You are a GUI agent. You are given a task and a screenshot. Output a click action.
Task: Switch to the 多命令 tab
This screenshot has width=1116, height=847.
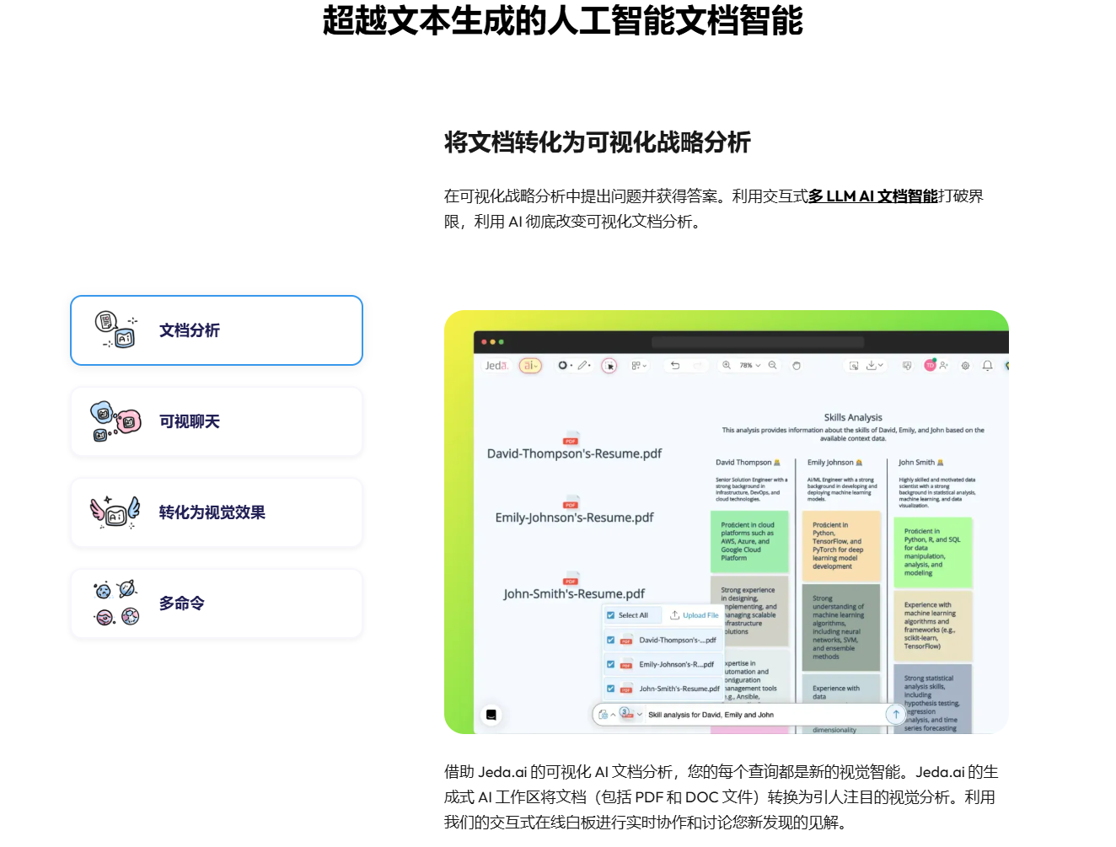[217, 603]
